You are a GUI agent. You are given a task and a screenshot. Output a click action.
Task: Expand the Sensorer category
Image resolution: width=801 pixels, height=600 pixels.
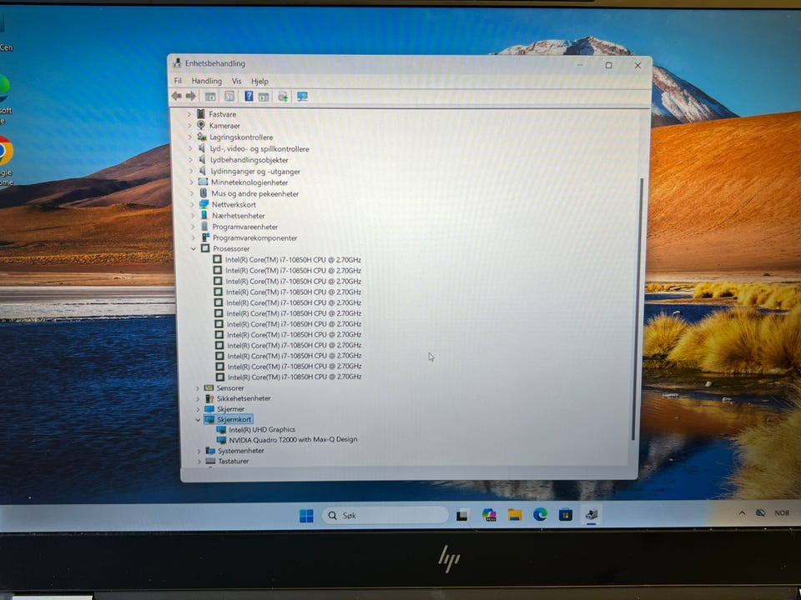pyautogui.click(x=197, y=388)
